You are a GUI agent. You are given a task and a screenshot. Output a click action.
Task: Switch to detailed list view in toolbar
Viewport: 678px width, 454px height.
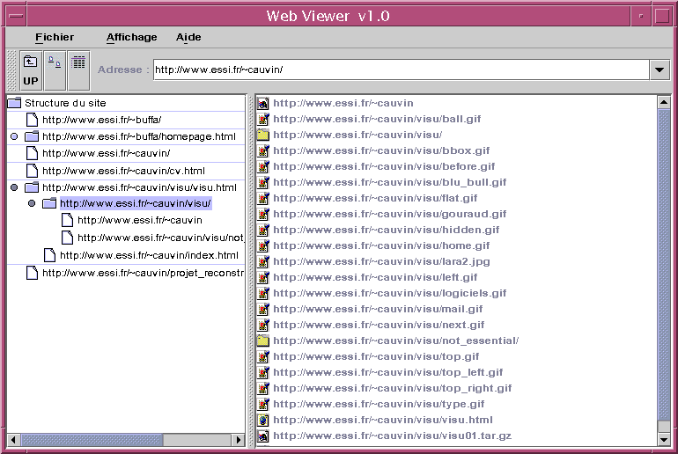tap(78, 70)
